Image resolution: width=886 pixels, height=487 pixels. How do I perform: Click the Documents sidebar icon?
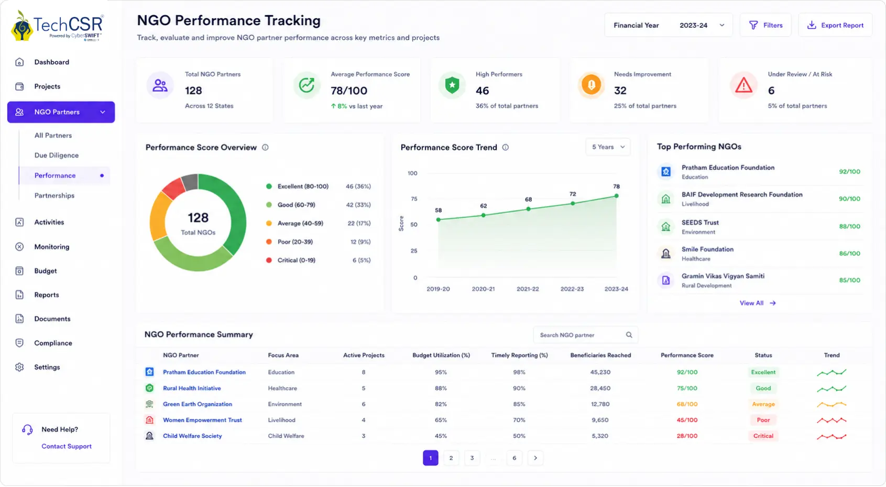pyautogui.click(x=19, y=319)
